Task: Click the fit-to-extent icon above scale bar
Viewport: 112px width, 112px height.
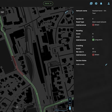Action: tap(56, 107)
